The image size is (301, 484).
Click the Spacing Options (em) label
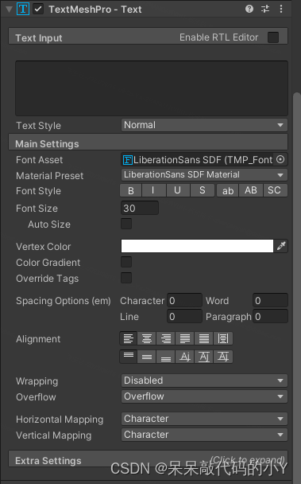point(64,301)
